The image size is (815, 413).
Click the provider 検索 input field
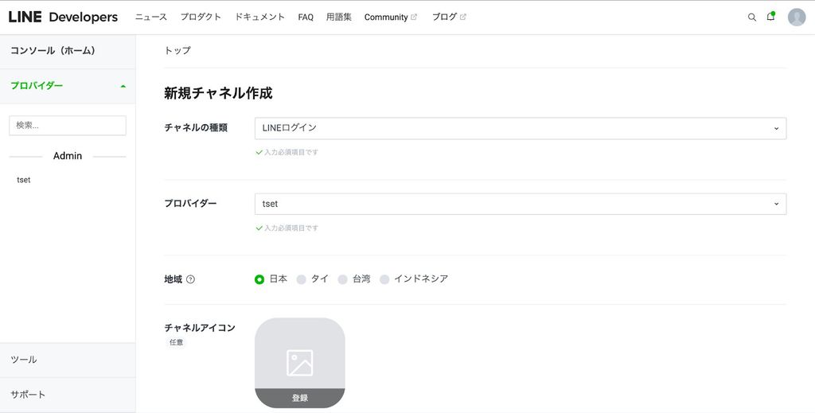68,126
